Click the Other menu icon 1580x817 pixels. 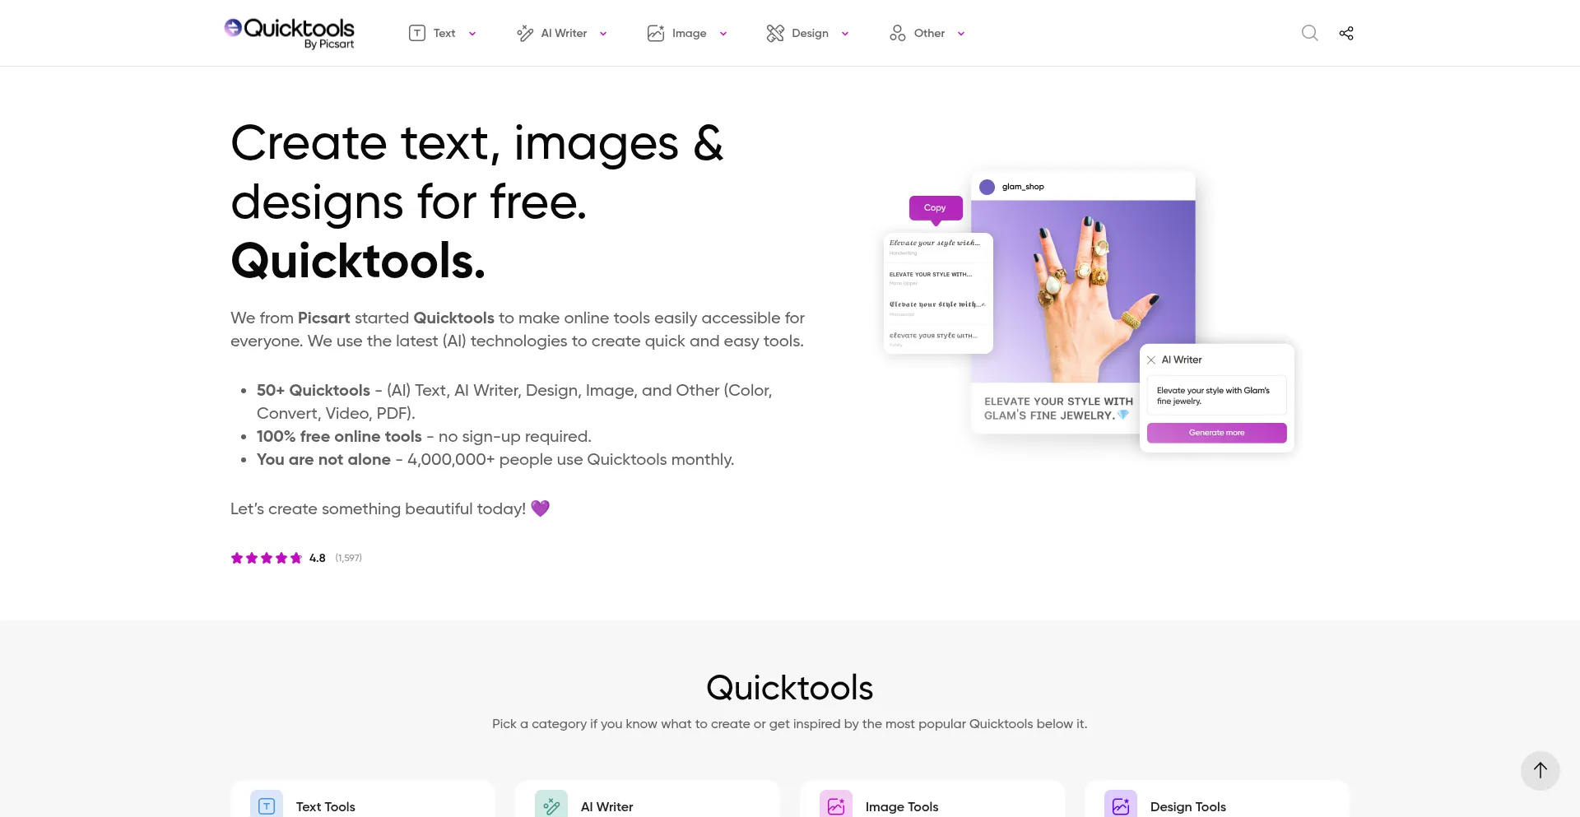click(x=898, y=33)
